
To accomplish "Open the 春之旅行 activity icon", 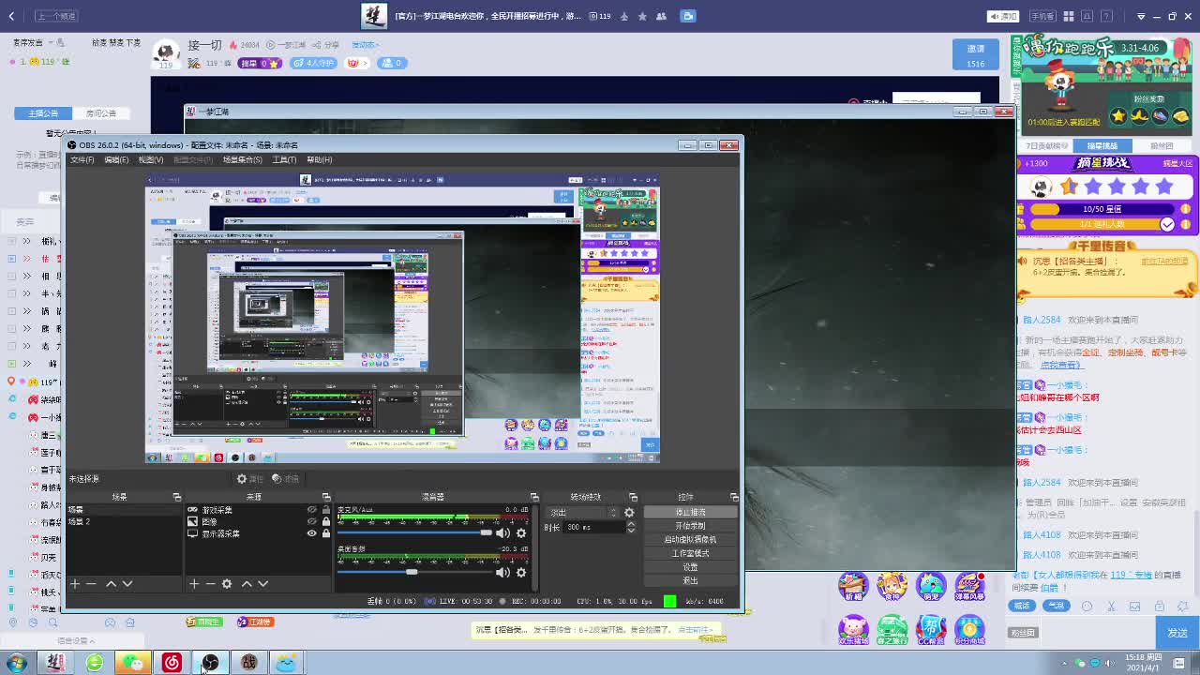I will point(892,629).
